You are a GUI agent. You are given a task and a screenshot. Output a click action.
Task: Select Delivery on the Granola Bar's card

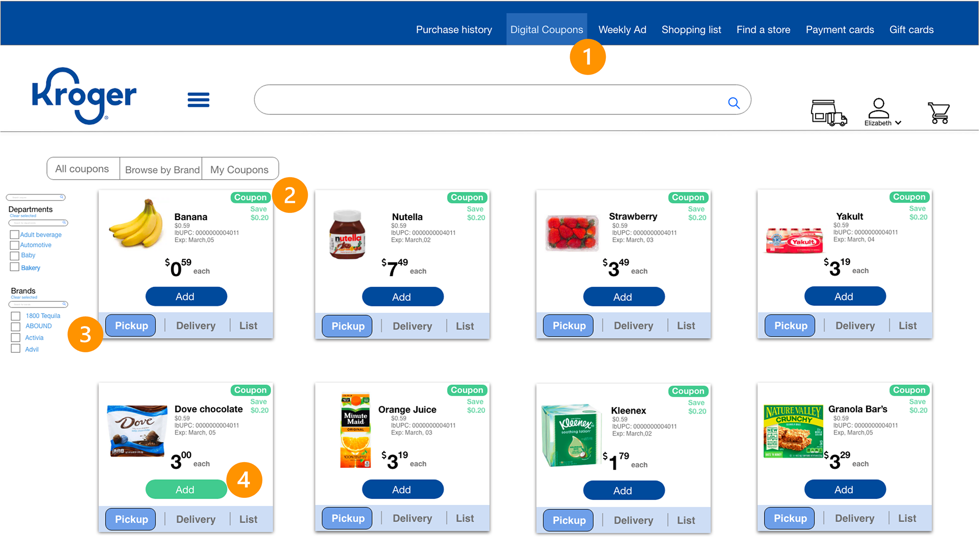click(854, 518)
